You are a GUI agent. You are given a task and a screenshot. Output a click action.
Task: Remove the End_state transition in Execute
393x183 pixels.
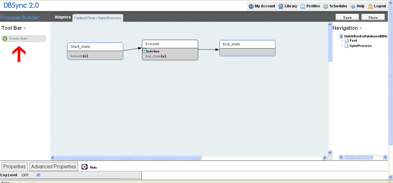click(x=164, y=56)
